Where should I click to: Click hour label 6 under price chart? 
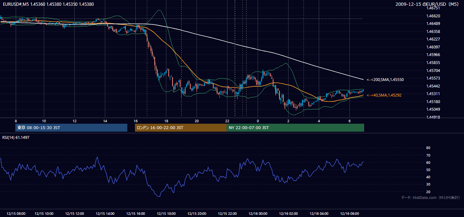pyautogui.click(x=349, y=121)
